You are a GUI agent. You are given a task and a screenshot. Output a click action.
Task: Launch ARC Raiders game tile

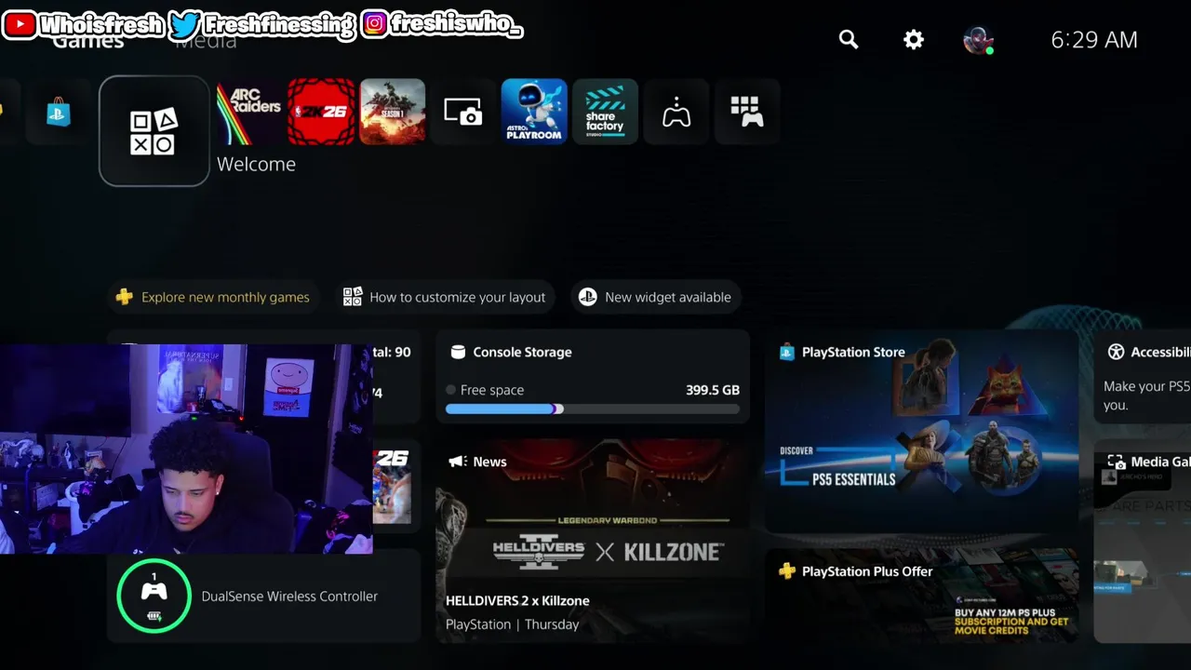pos(249,112)
